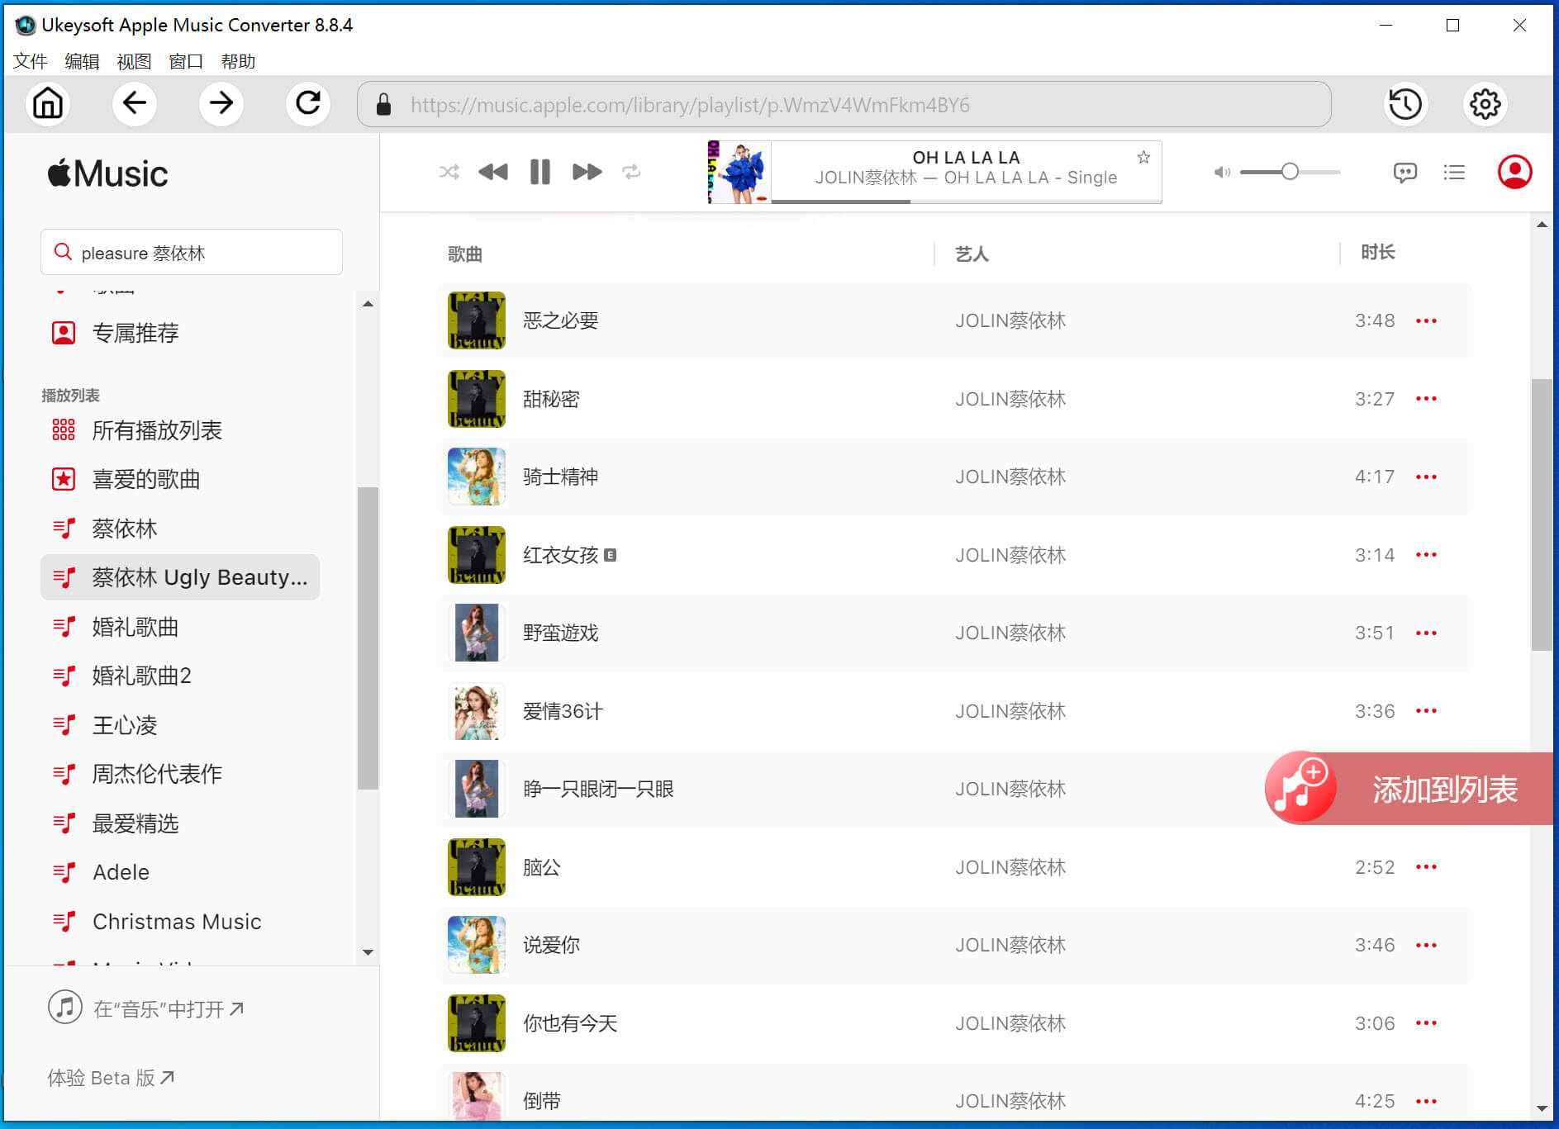Open more options for 你也有今天
This screenshot has width=1559, height=1129.
(1426, 1023)
